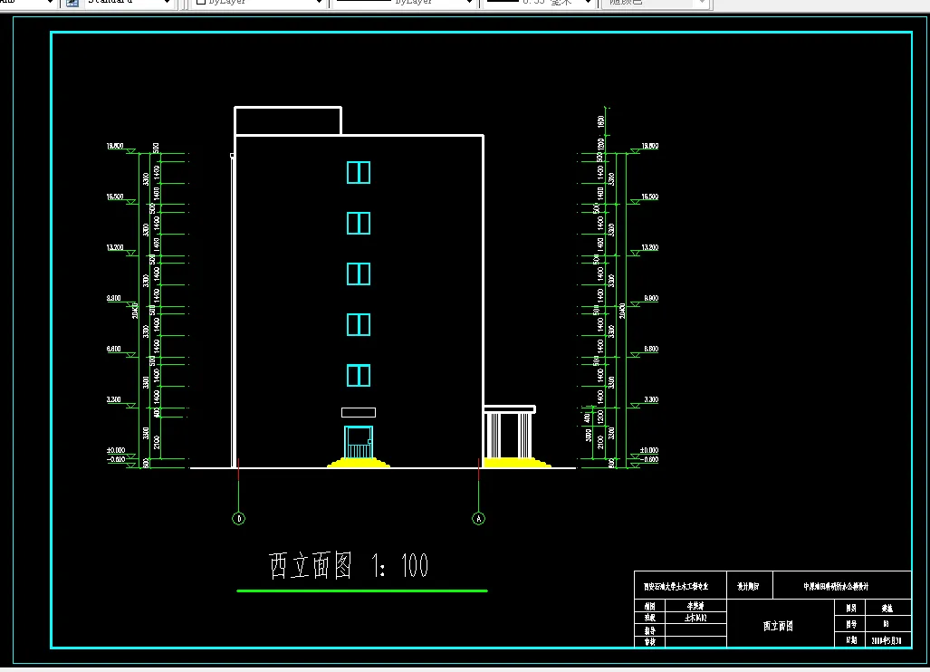Select the yellow steps under side porch

point(517,463)
